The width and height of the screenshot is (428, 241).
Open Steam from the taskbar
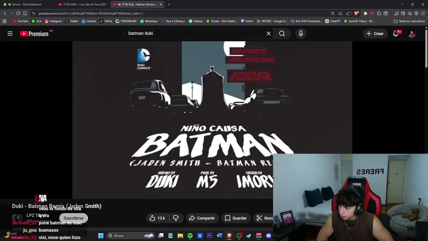tap(249, 236)
